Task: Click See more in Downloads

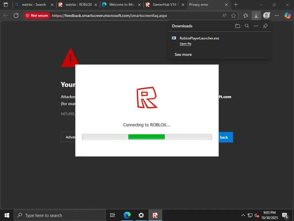Action: pyautogui.click(x=183, y=54)
